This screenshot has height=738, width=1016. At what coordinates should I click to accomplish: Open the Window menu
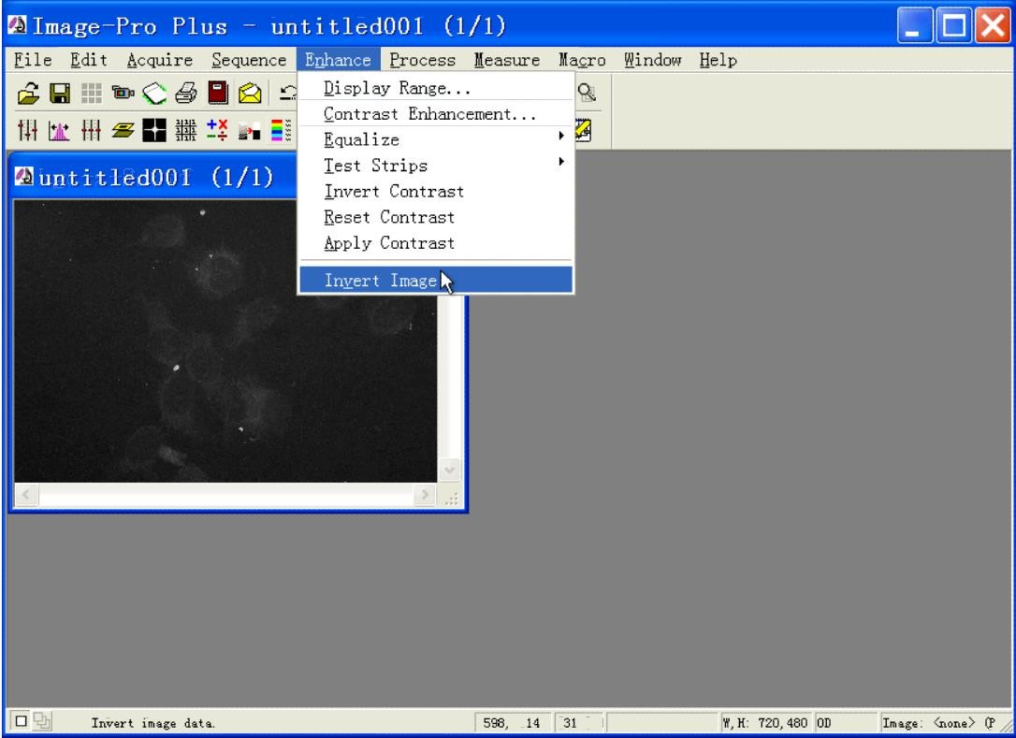point(652,60)
